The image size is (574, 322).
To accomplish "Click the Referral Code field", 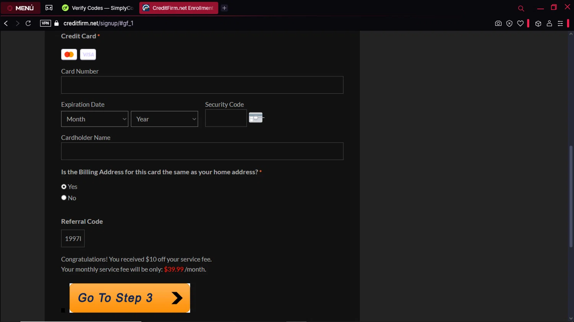I will [x=73, y=239].
